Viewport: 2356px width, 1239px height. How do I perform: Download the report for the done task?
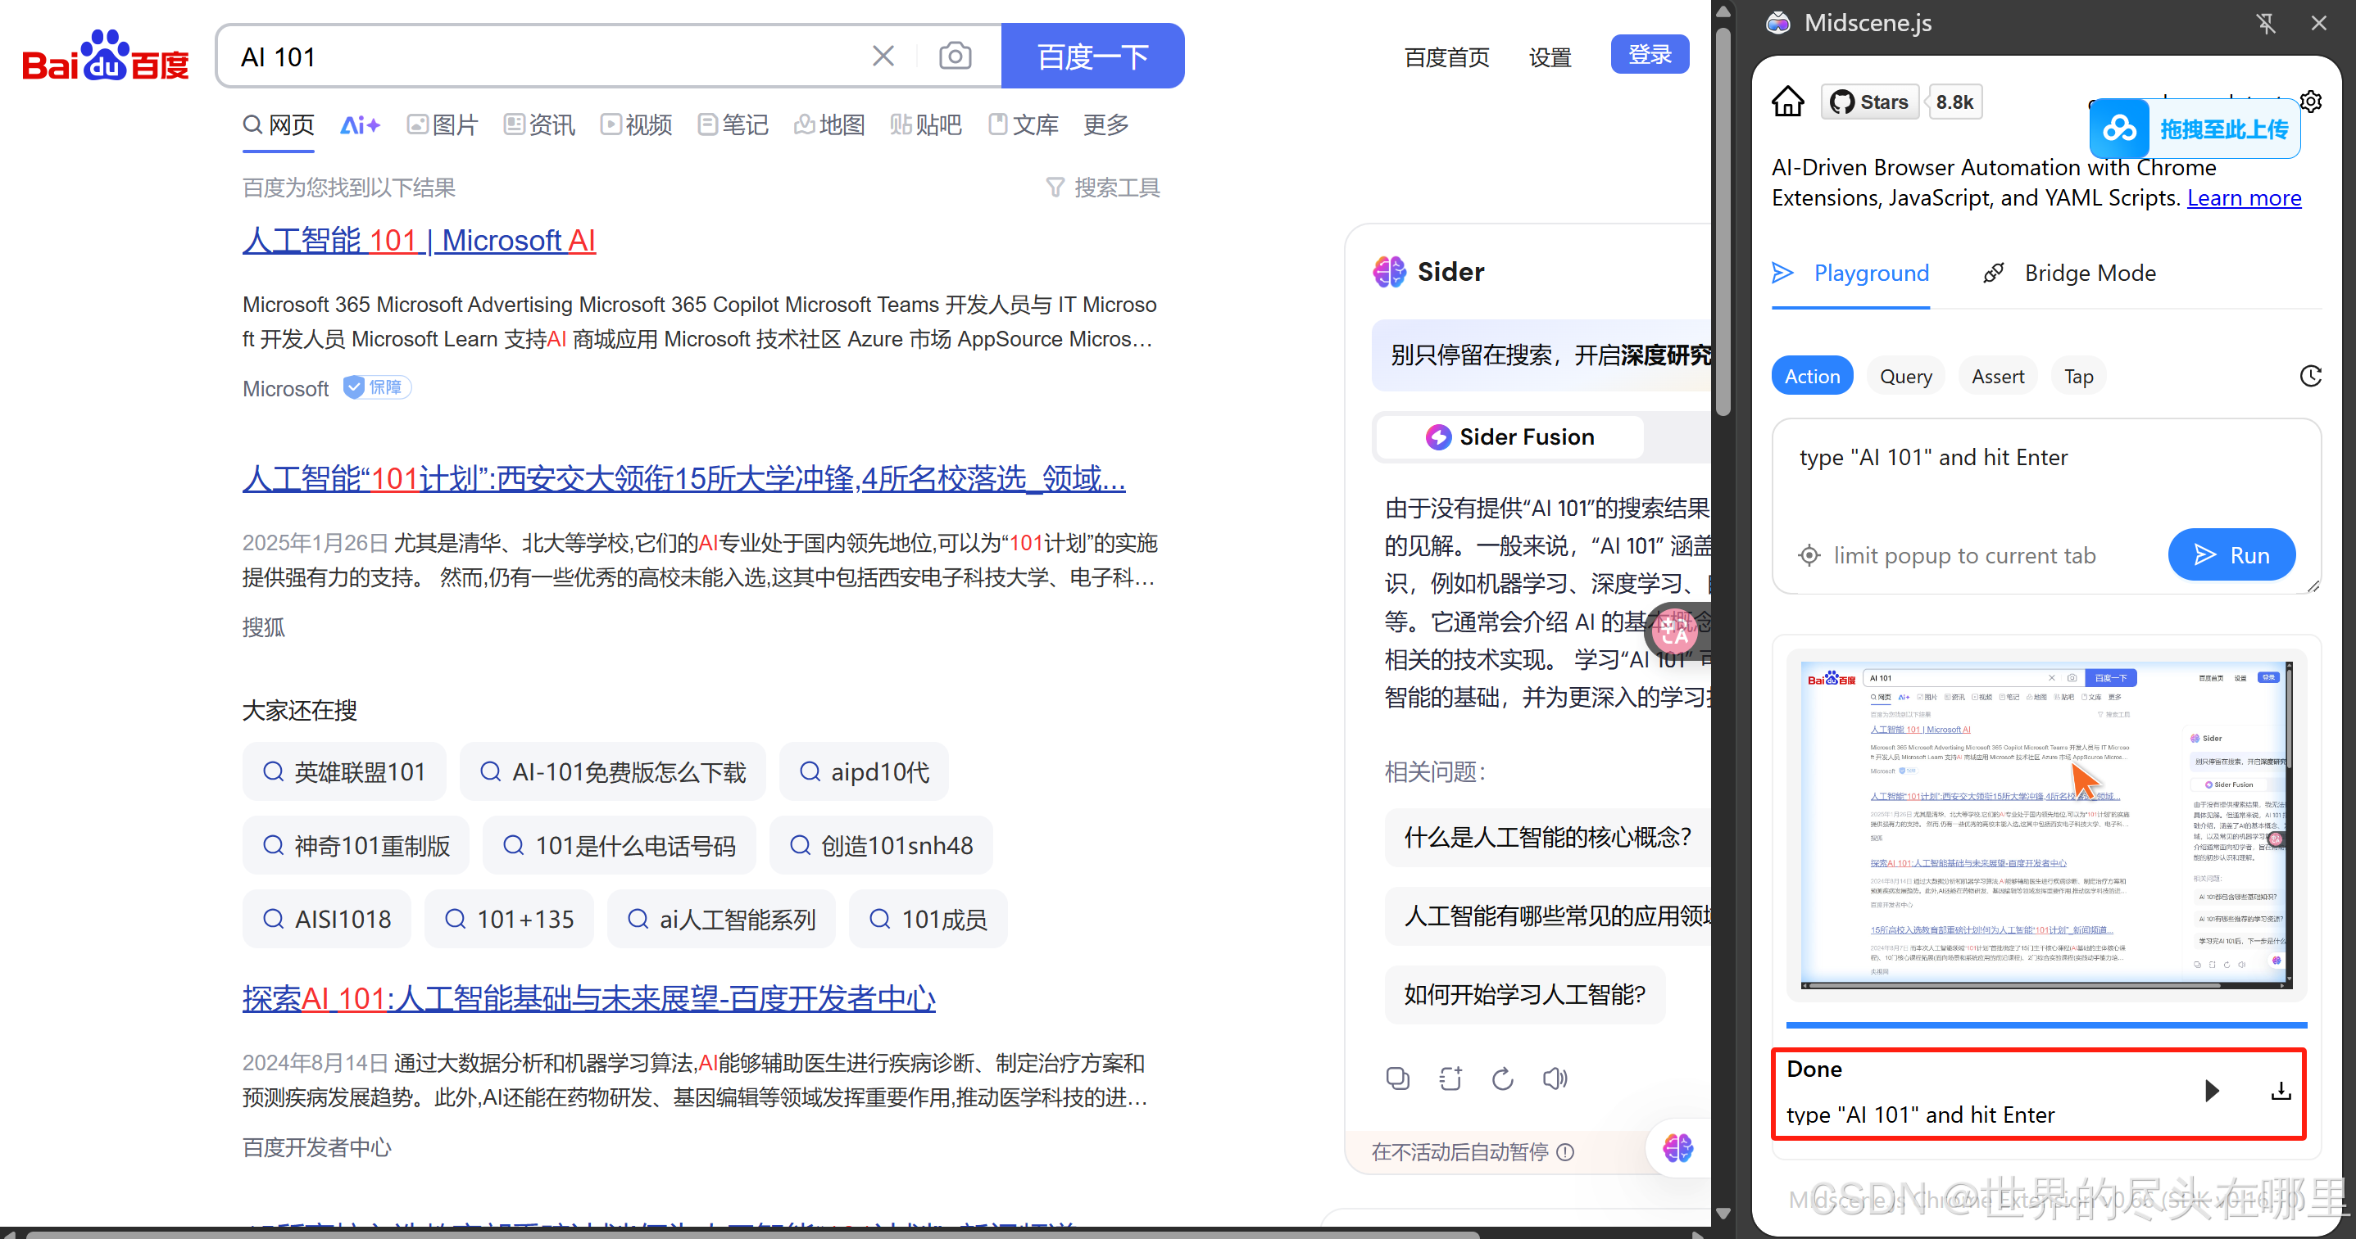pos(2281,1091)
